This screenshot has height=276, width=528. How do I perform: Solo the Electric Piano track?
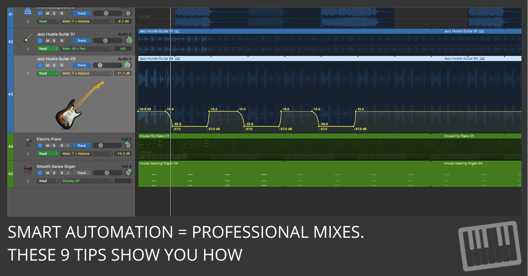coord(55,145)
